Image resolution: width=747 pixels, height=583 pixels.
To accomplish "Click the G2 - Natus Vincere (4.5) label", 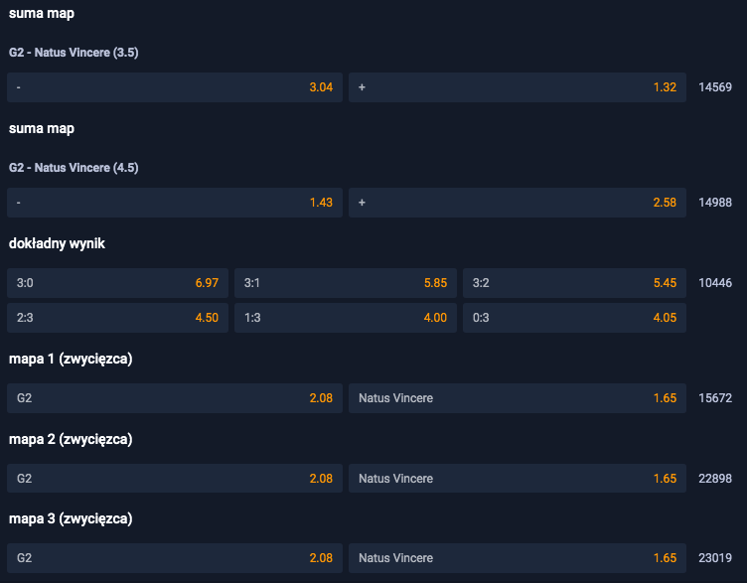I will click(74, 168).
